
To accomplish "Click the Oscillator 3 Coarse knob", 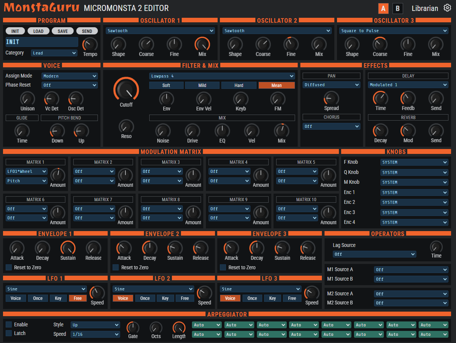I will pyautogui.click(x=380, y=44).
